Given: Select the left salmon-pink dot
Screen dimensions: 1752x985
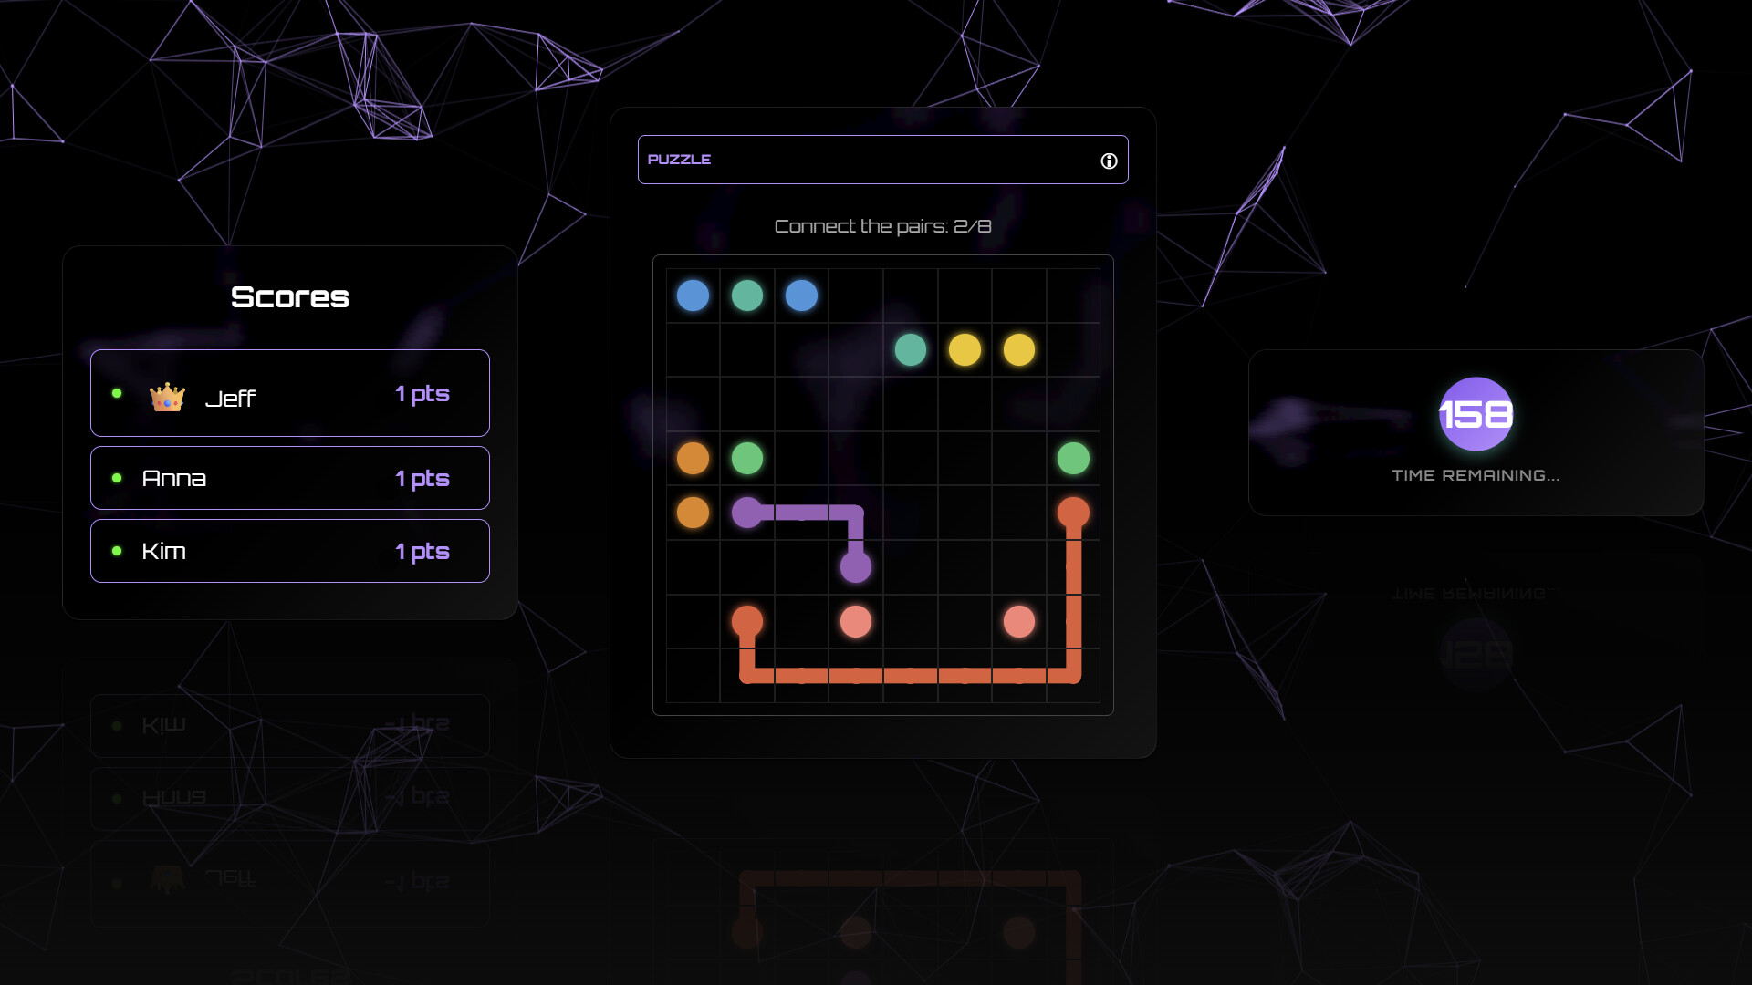Looking at the screenshot, I should (x=856, y=622).
